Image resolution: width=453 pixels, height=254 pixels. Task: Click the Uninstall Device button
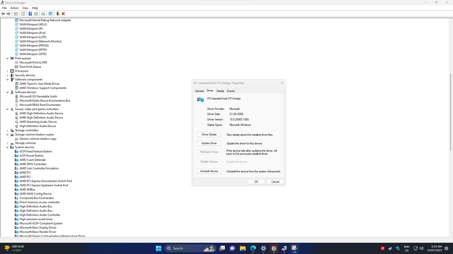(x=209, y=171)
